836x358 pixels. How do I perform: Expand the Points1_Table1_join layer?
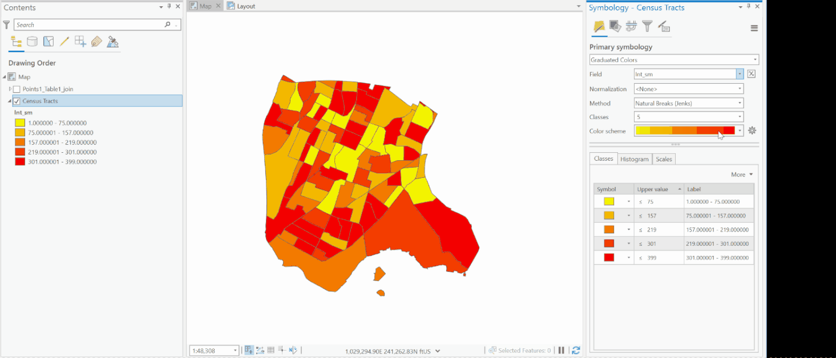tap(10, 89)
